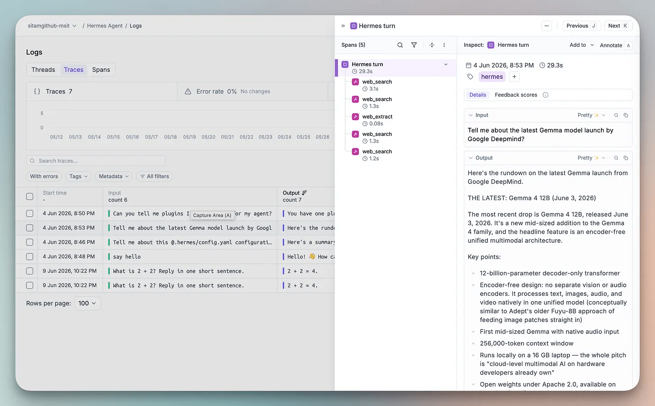Collapse the Output section

[471, 158]
